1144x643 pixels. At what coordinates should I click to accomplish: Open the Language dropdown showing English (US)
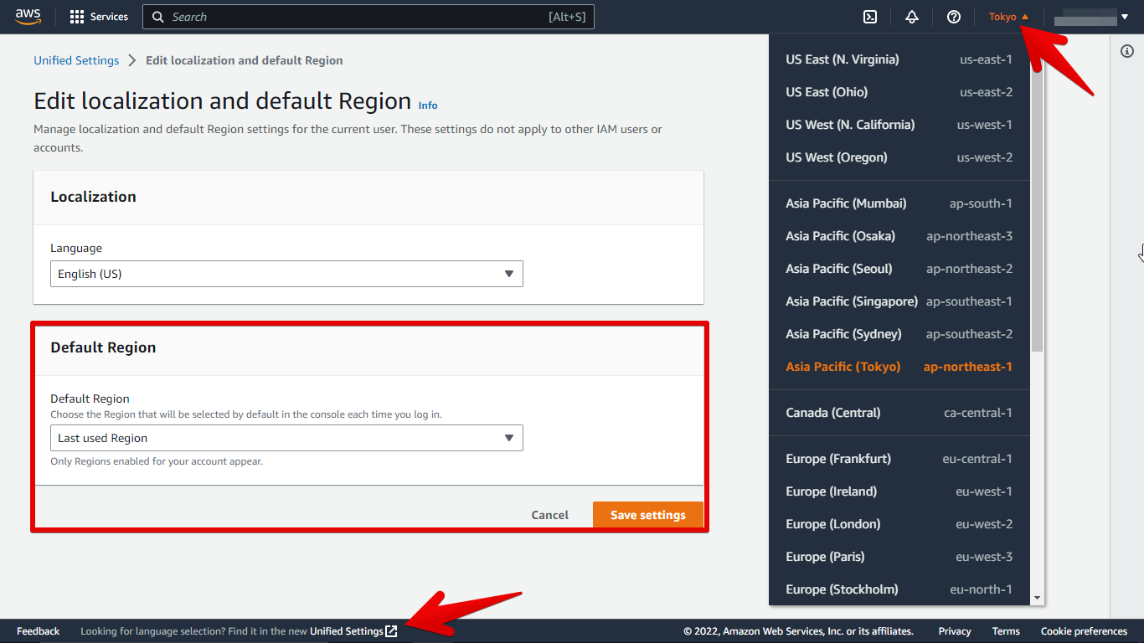click(286, 274)
